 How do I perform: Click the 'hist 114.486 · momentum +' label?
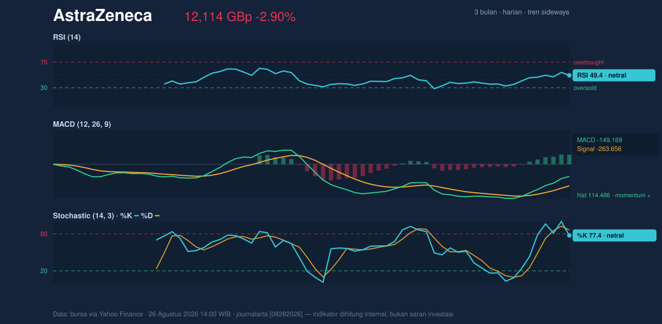coord(613,195)
